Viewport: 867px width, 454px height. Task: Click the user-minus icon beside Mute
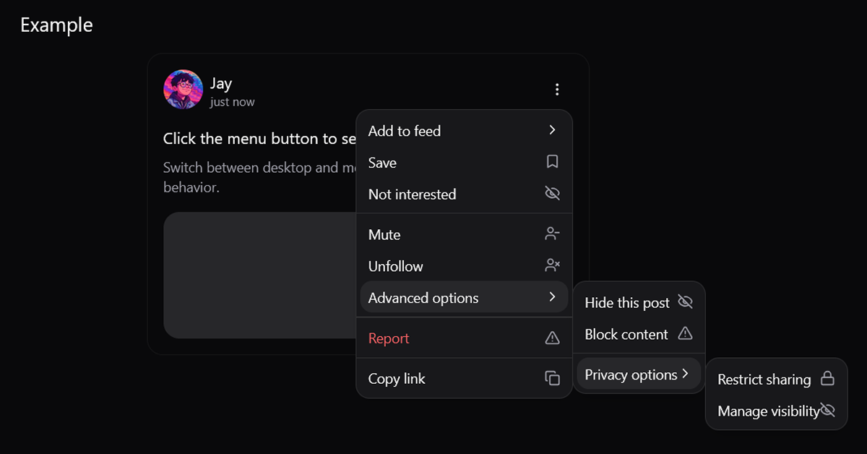point(552,234)
